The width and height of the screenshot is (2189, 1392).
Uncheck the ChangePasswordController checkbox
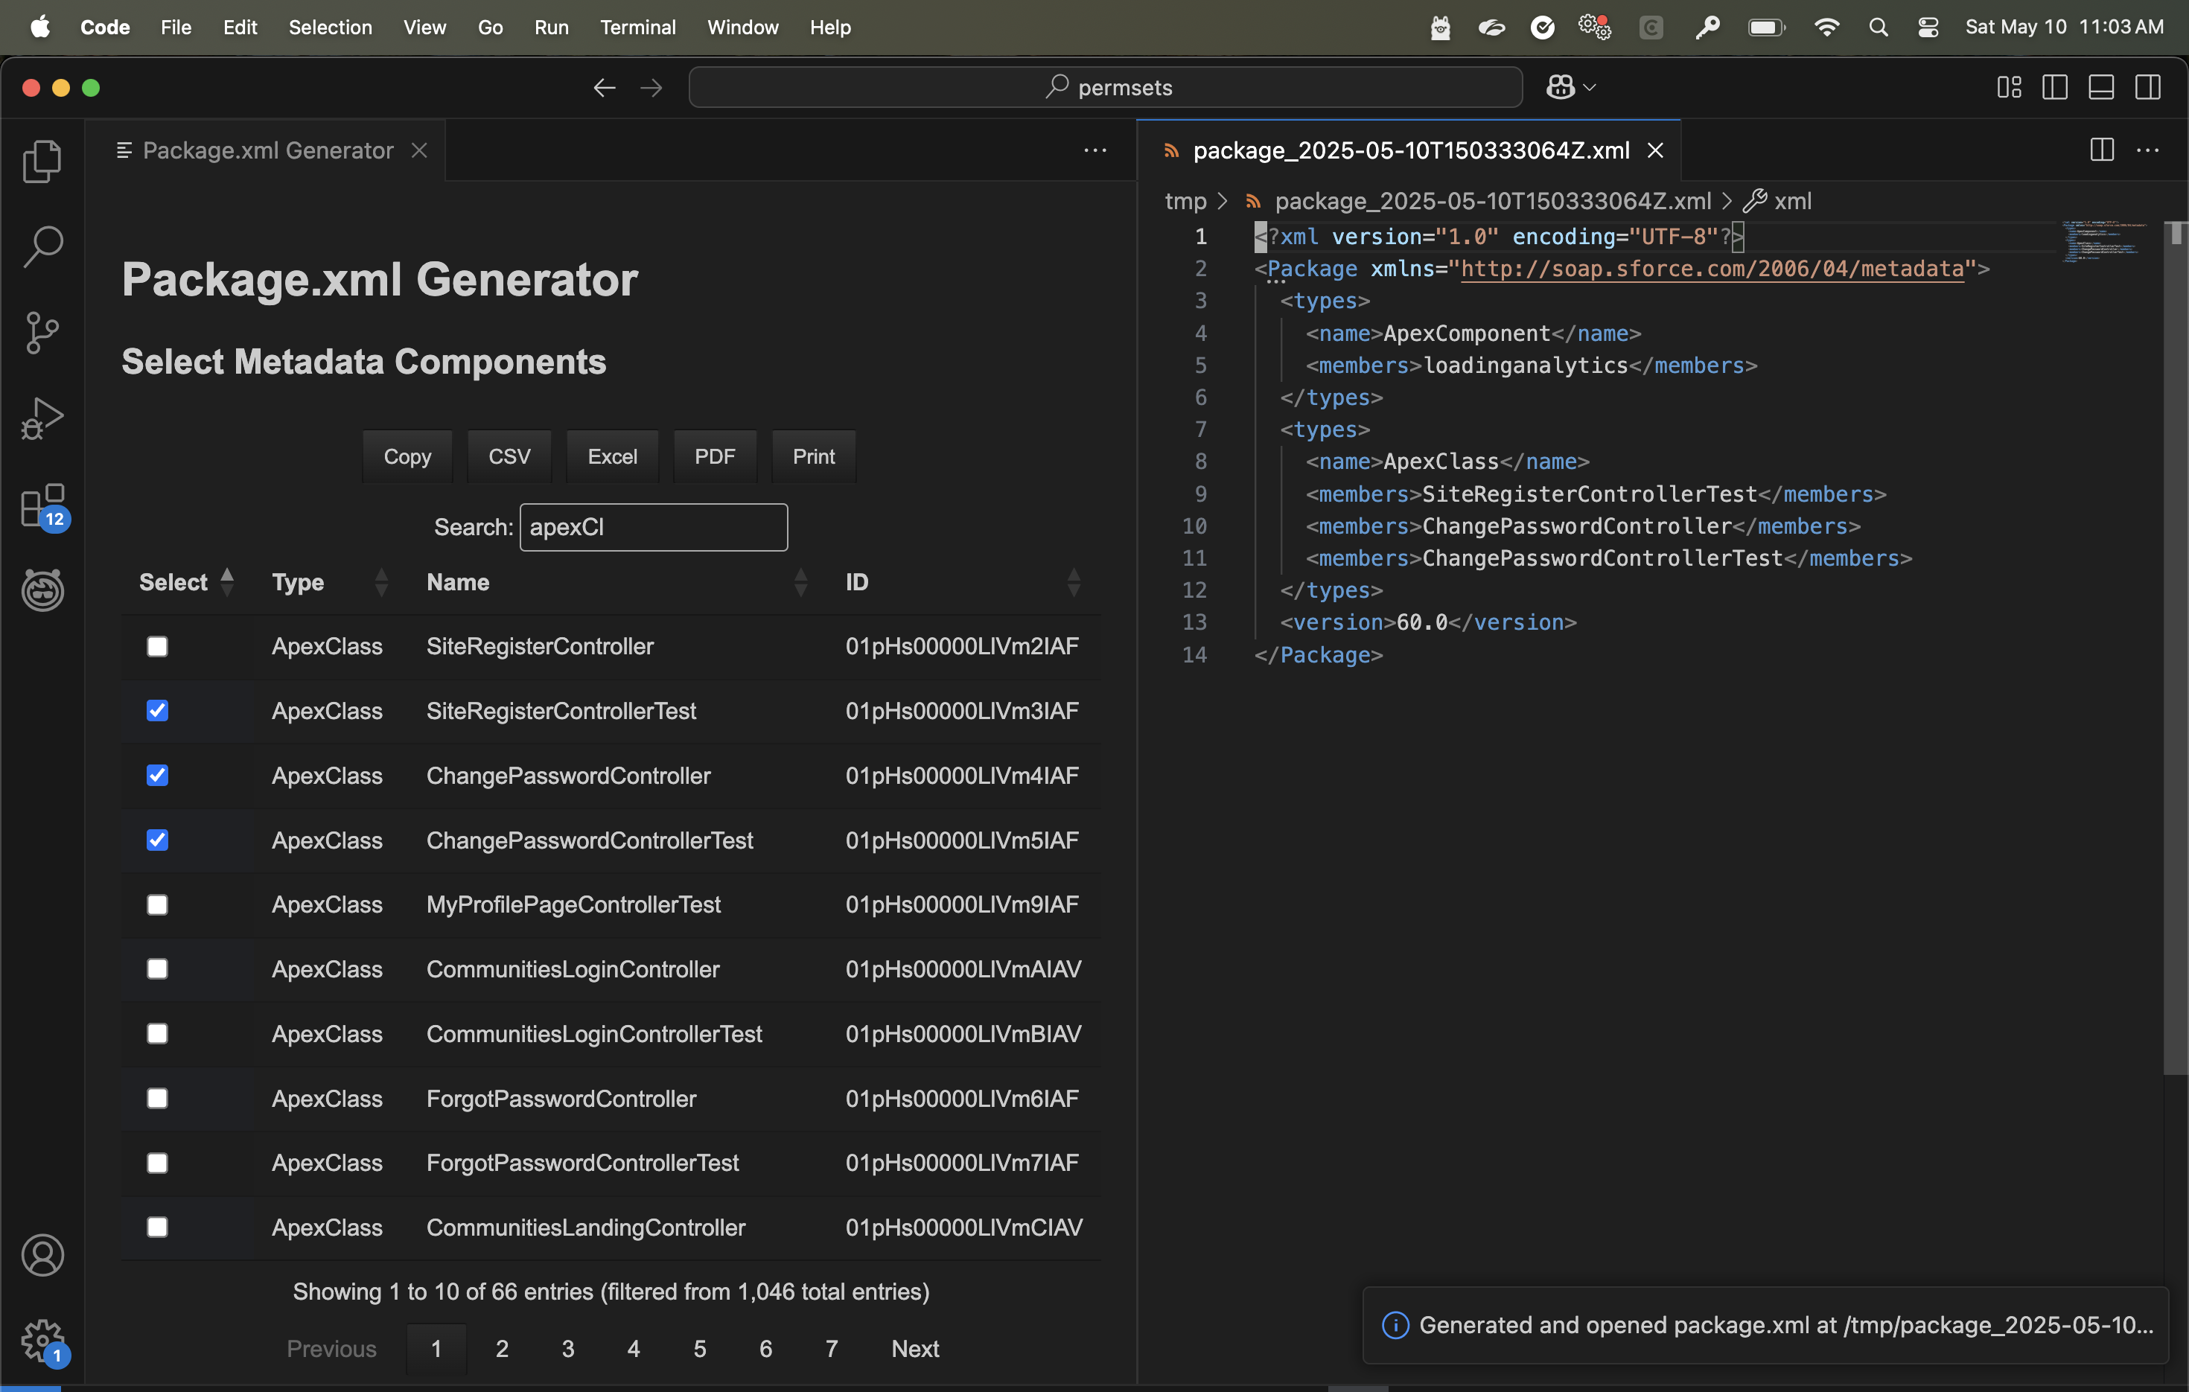157,775
